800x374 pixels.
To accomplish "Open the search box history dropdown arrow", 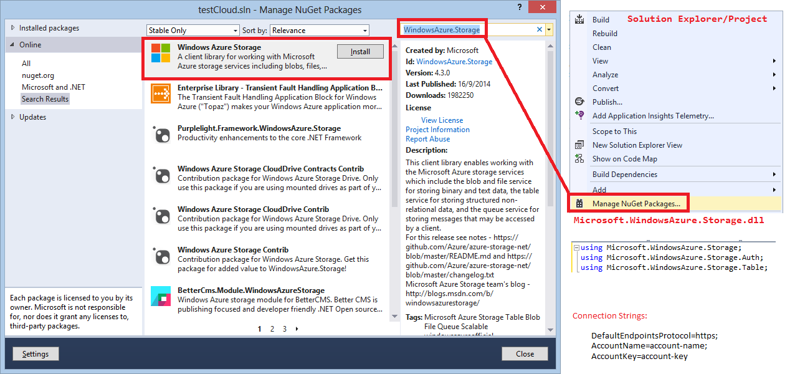I will (549, 29).
